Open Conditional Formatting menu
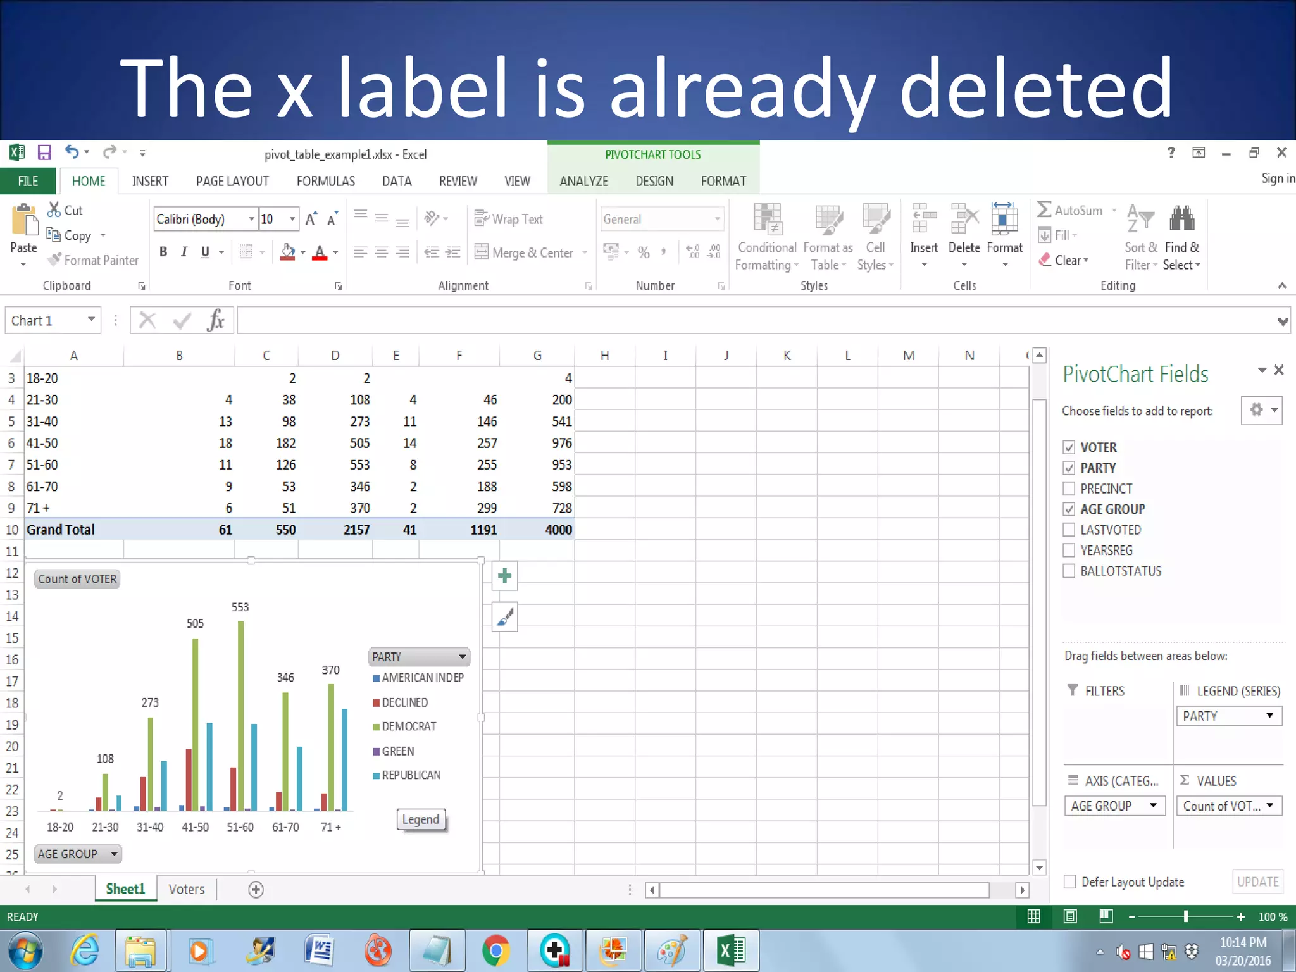The height and width of the screenshot is (972, 1296). (767, 239)
